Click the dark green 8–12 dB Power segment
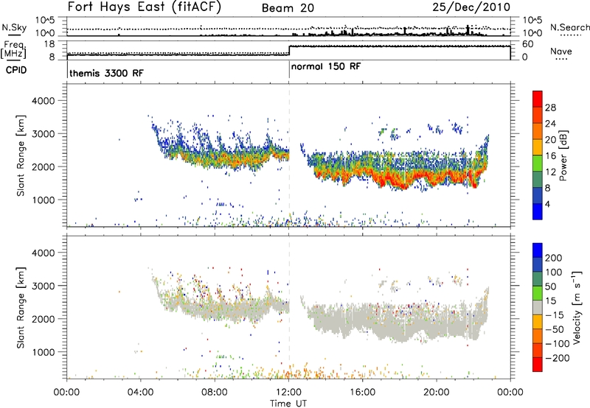Screen dimensions: 590x408 pos(538,179)
